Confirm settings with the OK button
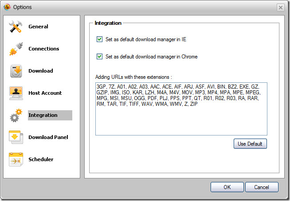The image size is (290, 201). point(227,187)
